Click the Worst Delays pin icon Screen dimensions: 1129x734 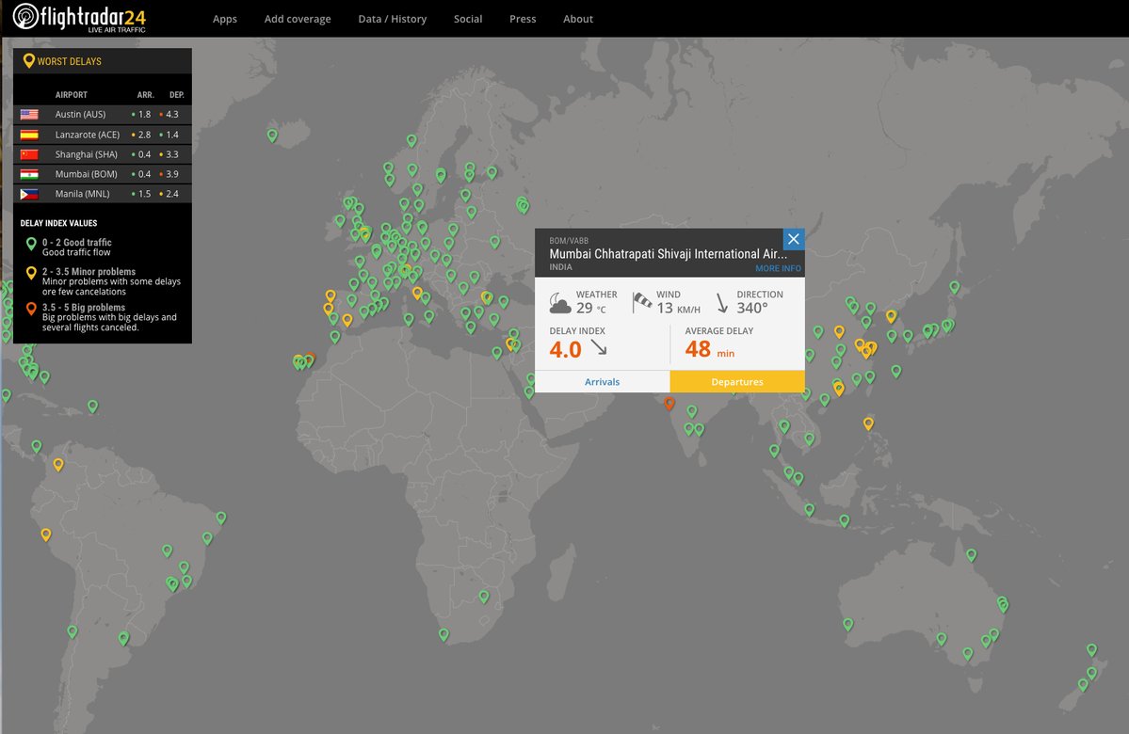(28, 61)
